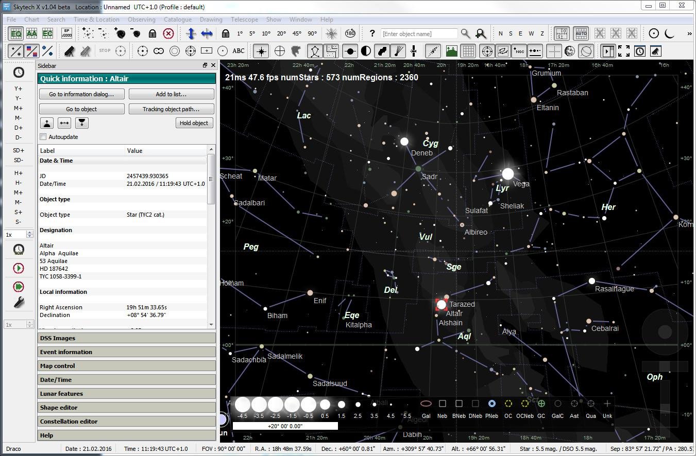This screenshot has height=456, width=696.
Task: Click the crescent Moon icon
Action: click(x=670, y=33)
